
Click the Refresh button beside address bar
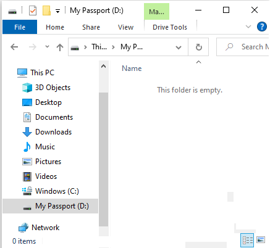pyautogui.click(x=198, y=47)
